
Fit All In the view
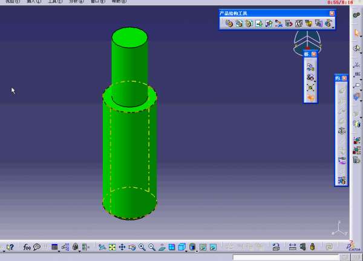click(x=112, y=247)
